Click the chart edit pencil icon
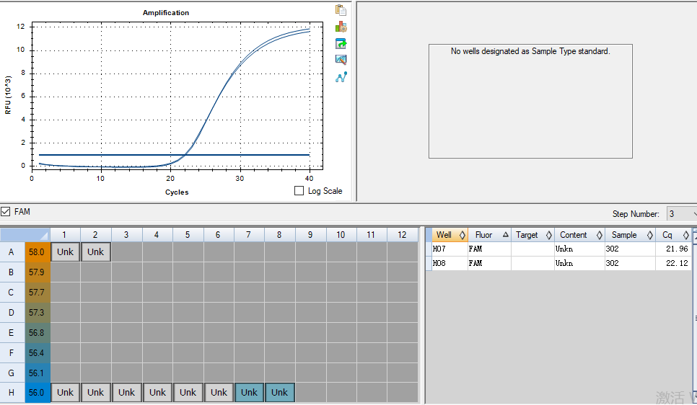This screenshot has height=405, width=697. tap(341, 60)
